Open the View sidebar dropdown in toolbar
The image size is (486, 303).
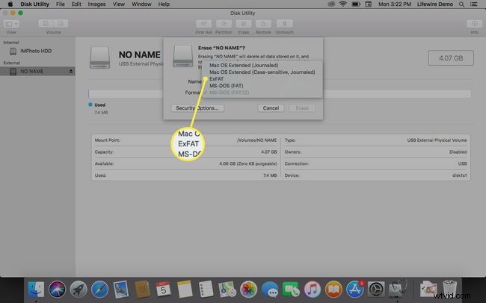[x=11, y=24]
